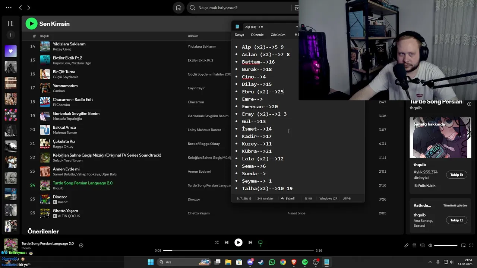Click UTF-8 encoding in Notepad status bar
Viewport: 477px width, 268px height.
pos(347,198)
